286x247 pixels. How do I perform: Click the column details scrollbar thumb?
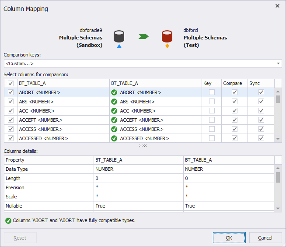pyautogui.click(x=278, y=177)
